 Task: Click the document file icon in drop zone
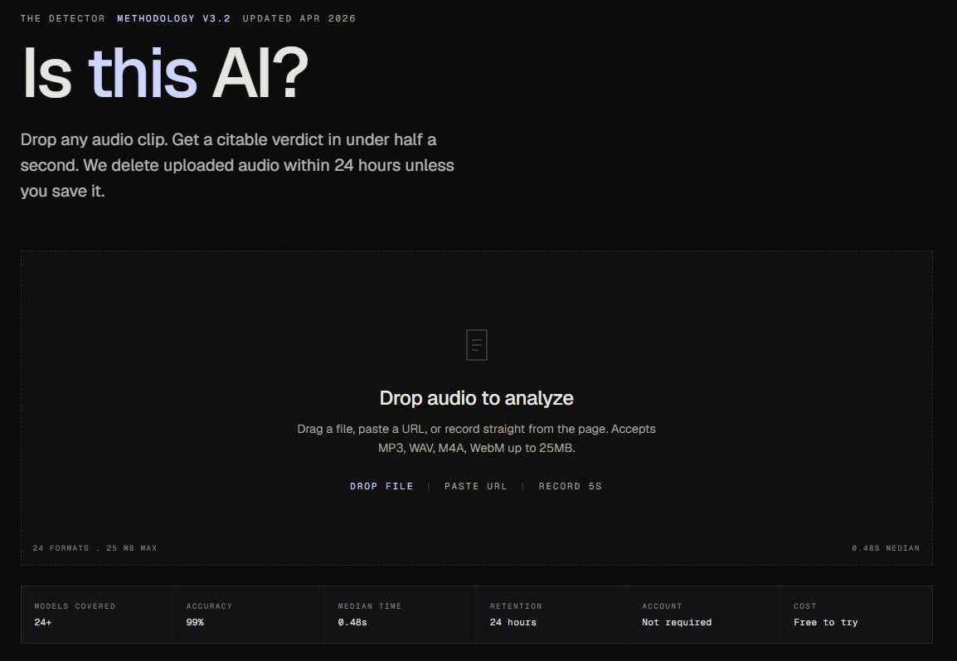[477, 345]
